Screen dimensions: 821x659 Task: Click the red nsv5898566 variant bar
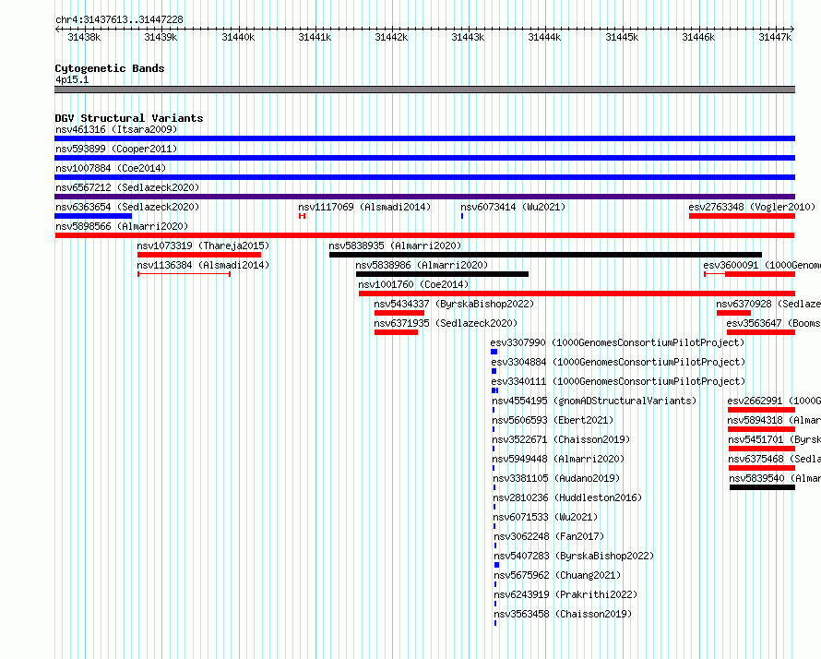pyautogui.click(x=424, y=235)
